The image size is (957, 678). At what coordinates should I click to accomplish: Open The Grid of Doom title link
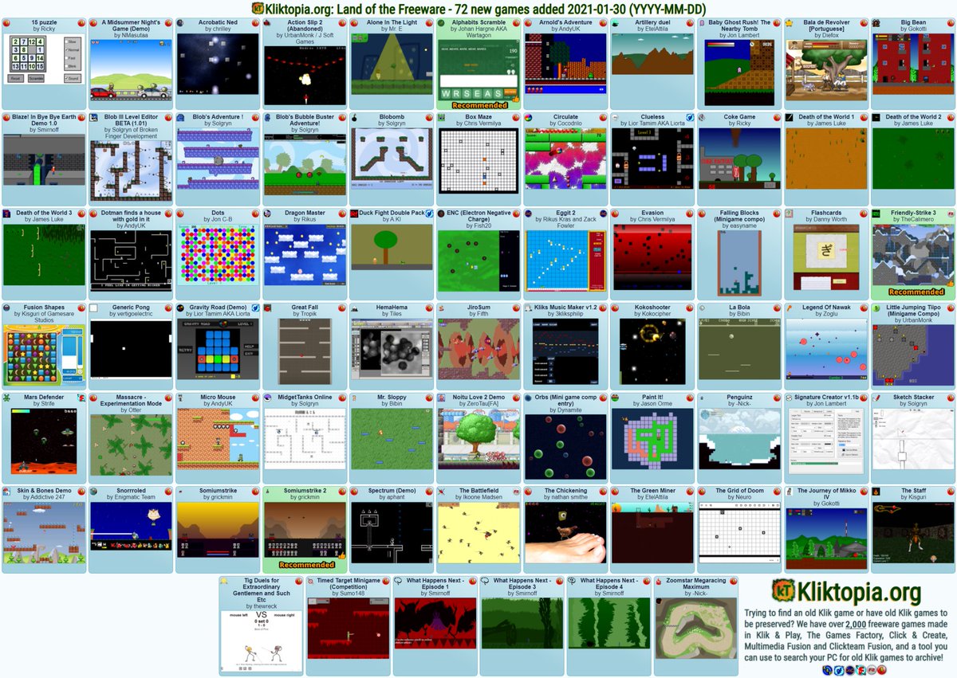click(x=739, y=491)
